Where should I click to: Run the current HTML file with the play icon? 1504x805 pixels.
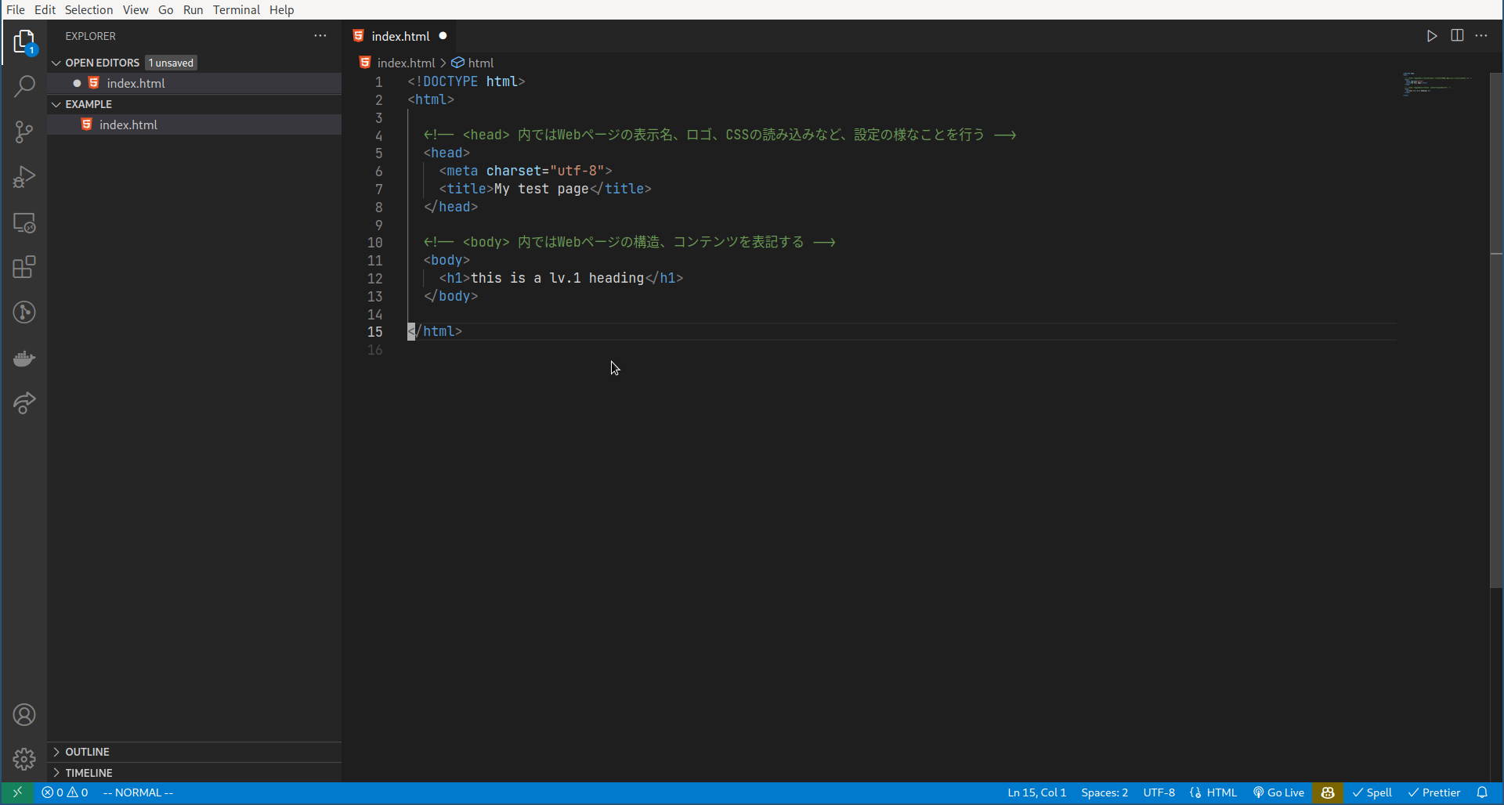[1431, 35]
